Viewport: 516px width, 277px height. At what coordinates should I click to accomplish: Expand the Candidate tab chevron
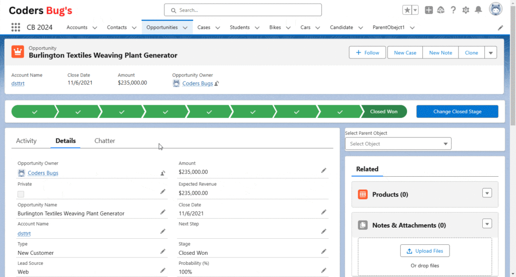(360, 28)
